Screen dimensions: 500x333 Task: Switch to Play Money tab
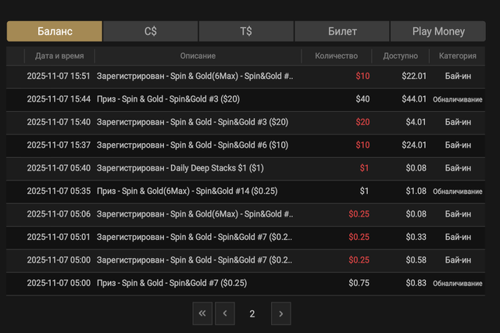click(x=438, y=31)
